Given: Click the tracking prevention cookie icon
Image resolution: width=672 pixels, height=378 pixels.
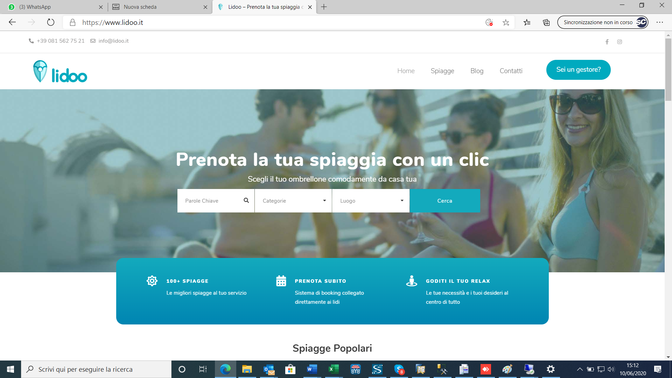Looking at the screenshot, I should tap(489, 22).
